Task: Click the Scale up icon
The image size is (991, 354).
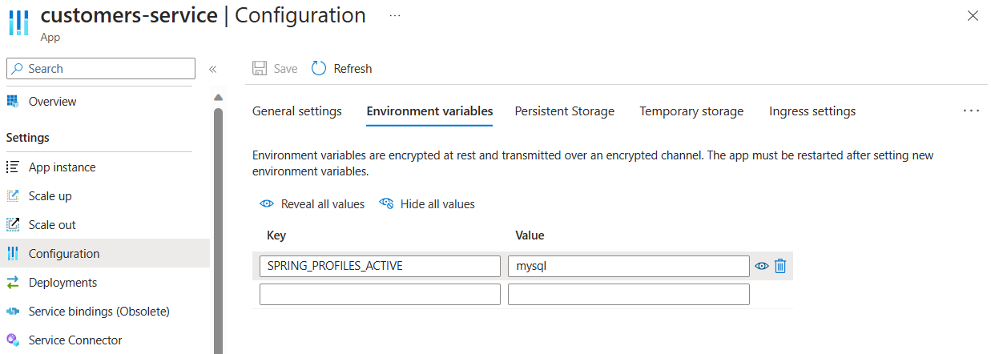Action: click(13, 196)
